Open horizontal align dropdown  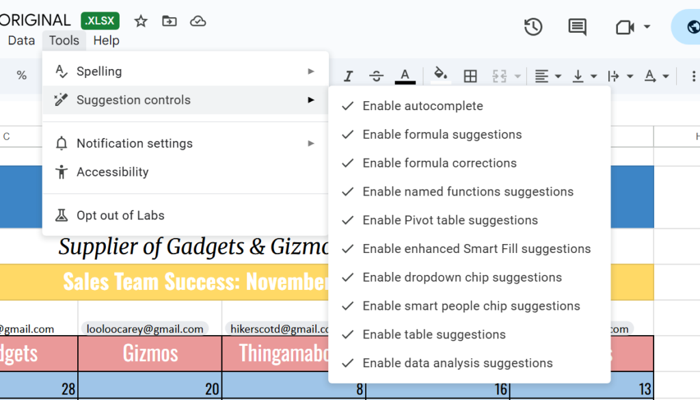coord(548,76)
